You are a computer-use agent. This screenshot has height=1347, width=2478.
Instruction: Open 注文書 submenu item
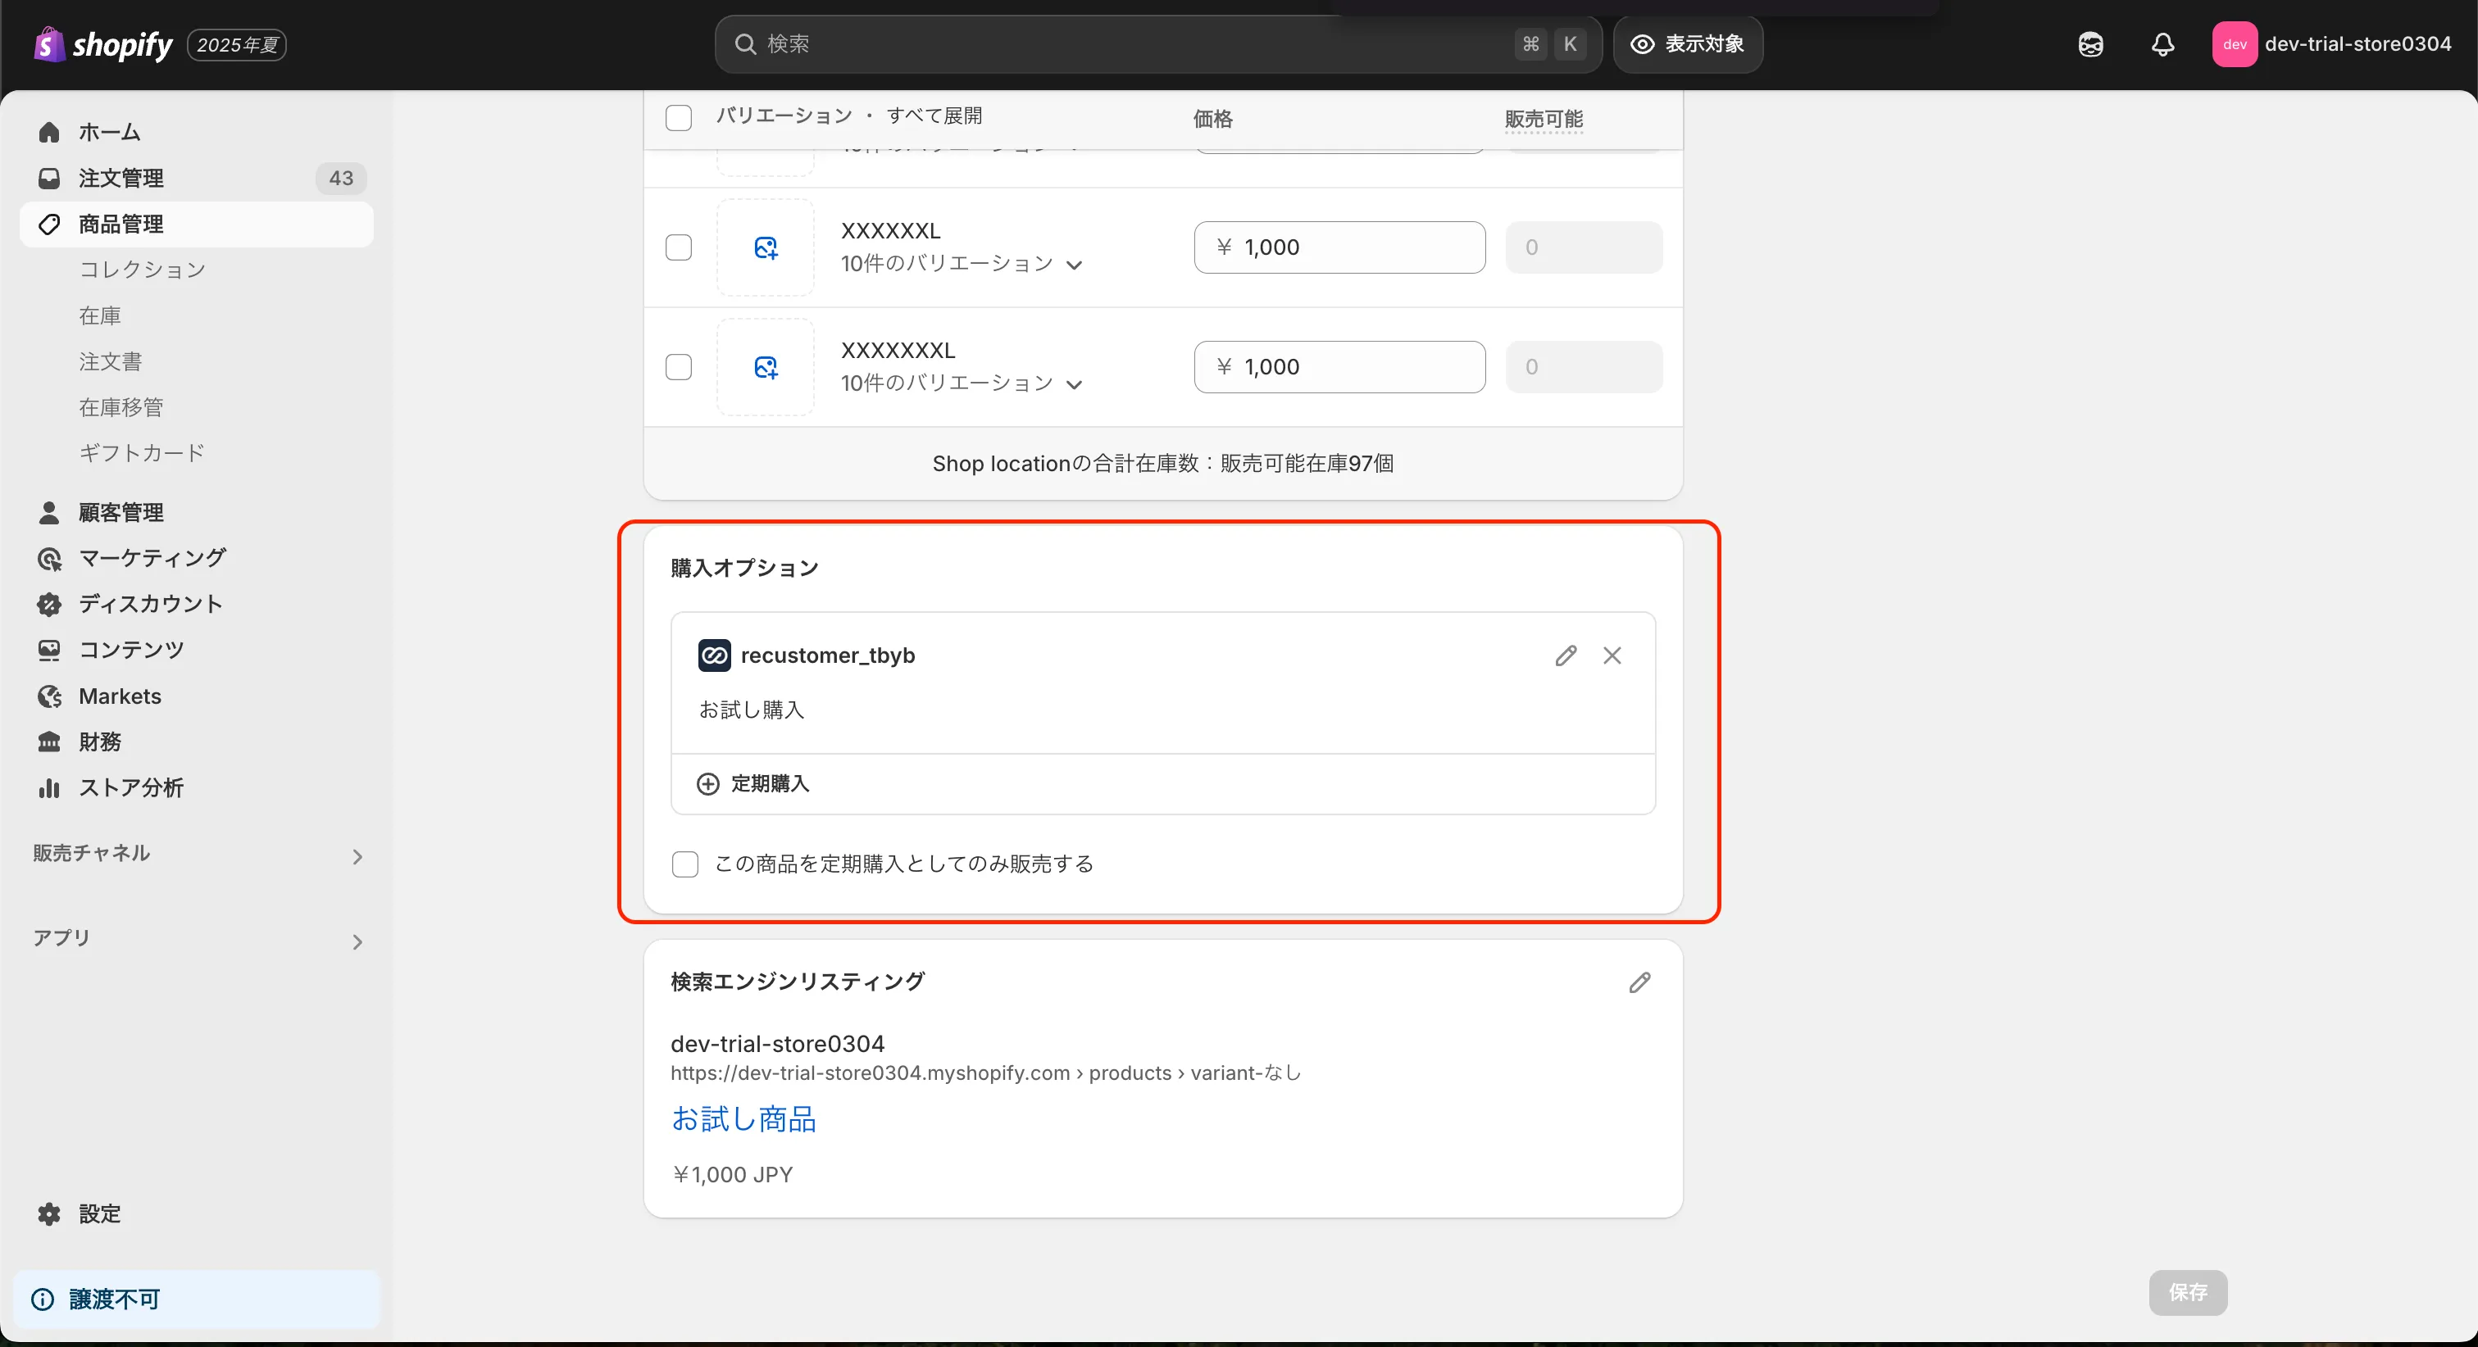coord(111,361)
